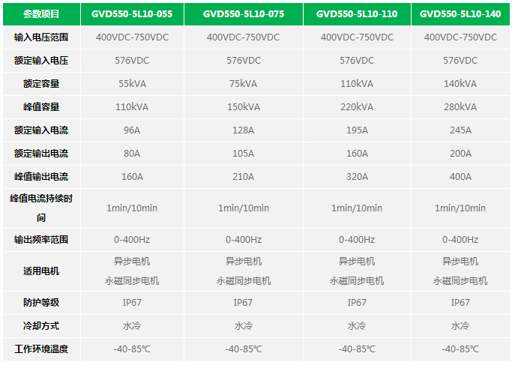This screenshot has width=515, height=377.
Task: Select 1min/10min in the GVD550-5L10-140 column
Action: 460,208
